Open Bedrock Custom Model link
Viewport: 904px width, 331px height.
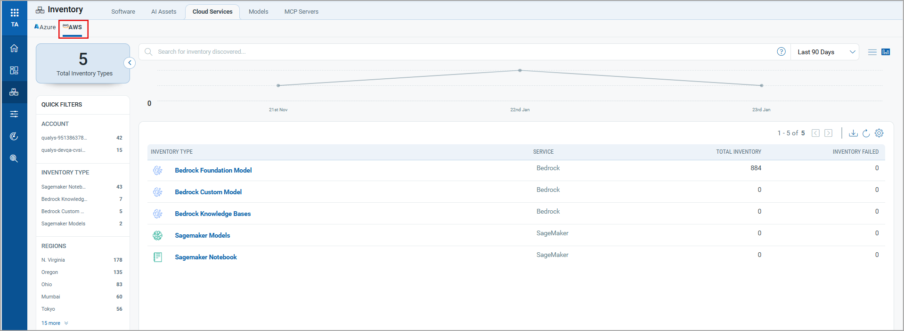[208, 192]
